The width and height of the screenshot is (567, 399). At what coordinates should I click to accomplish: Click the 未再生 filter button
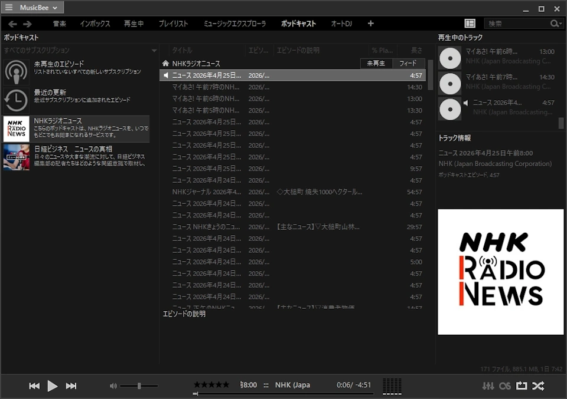[376, 62]
